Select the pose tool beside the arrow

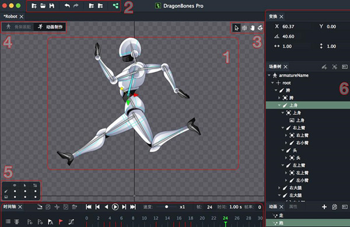[244, 28]
